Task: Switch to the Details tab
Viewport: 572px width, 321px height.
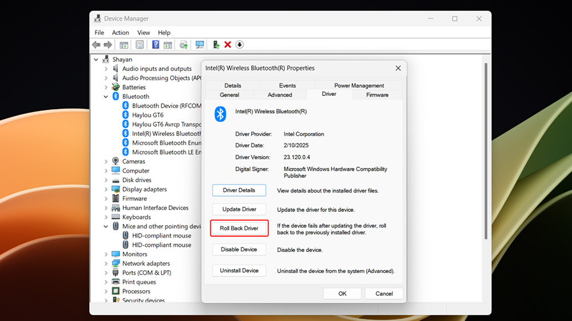Action: (233, 85)
